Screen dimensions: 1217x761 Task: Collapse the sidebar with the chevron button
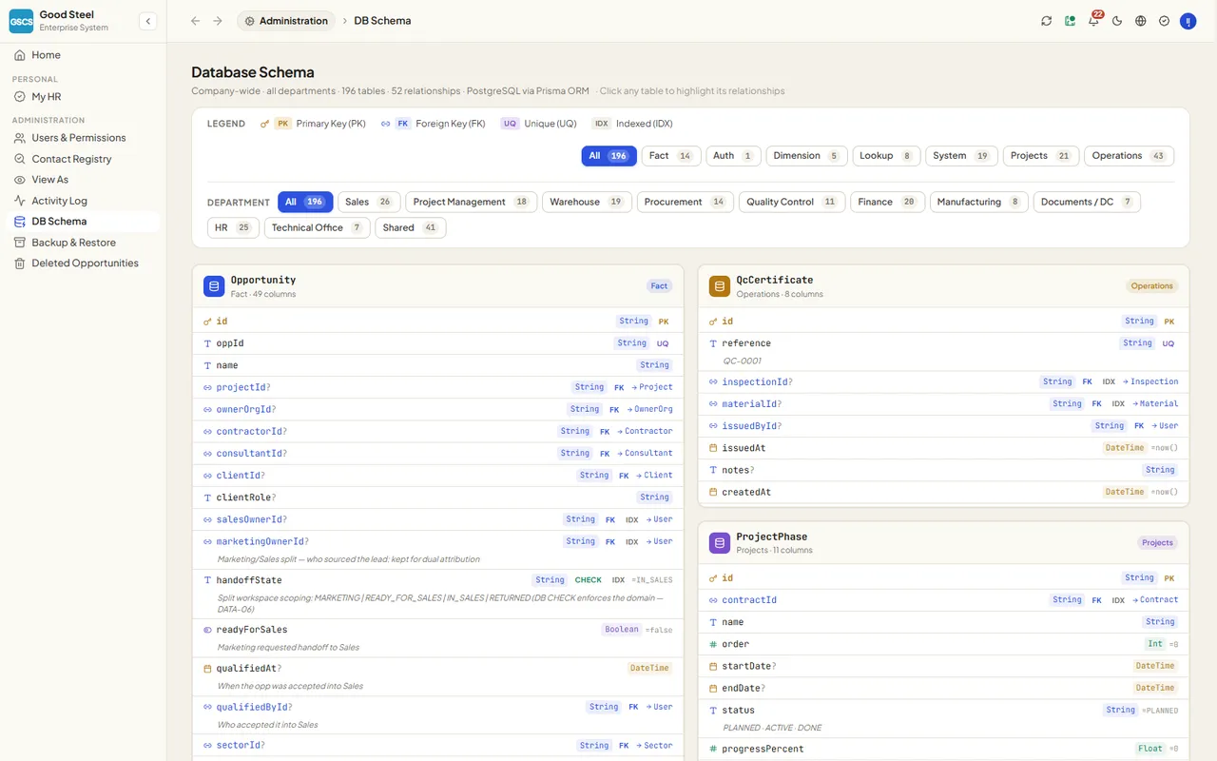[147, 21]
